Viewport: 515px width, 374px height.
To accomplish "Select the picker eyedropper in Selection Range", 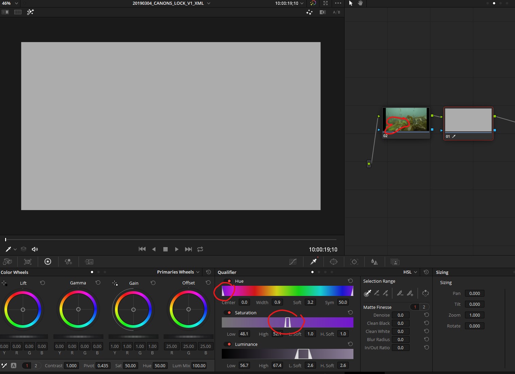I will 367,293.
